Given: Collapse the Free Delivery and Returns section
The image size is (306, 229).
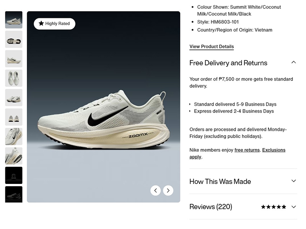Looking at the screenshot, I should click(293, 62).
